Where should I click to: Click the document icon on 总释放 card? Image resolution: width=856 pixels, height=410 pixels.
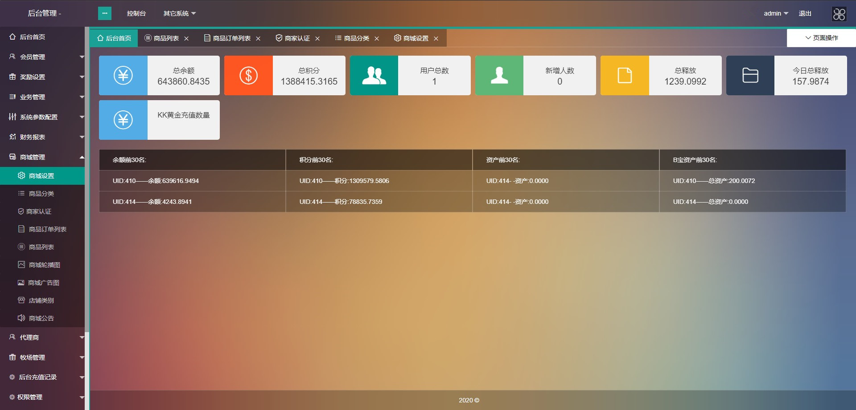tap(624, 76)
